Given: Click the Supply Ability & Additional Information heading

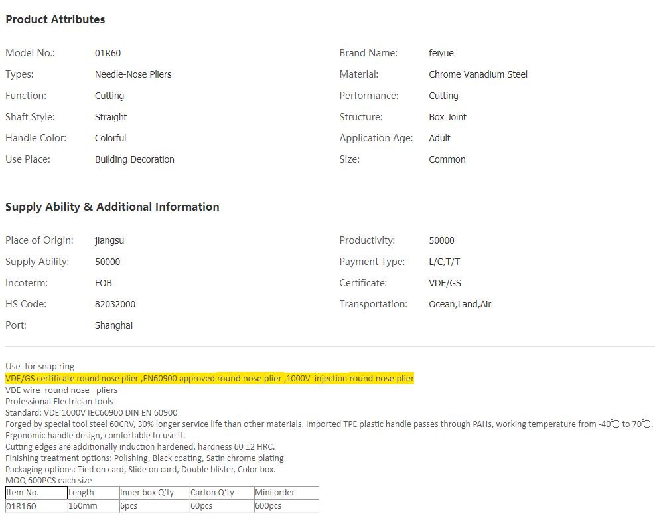Looking at the screenshot, I should tap(112, 207).
